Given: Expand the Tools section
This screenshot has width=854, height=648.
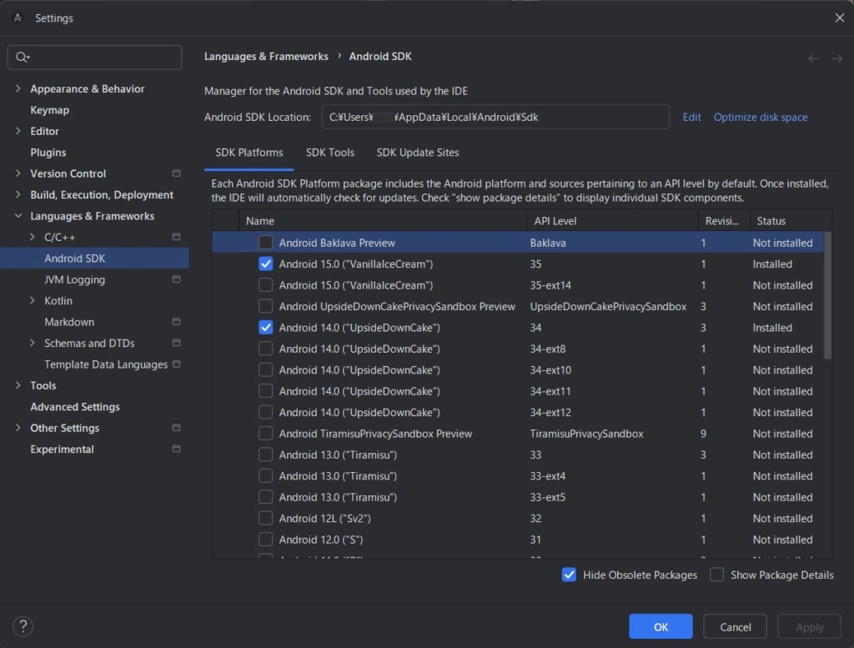Looking at the screenshot, I should [18, 386].
